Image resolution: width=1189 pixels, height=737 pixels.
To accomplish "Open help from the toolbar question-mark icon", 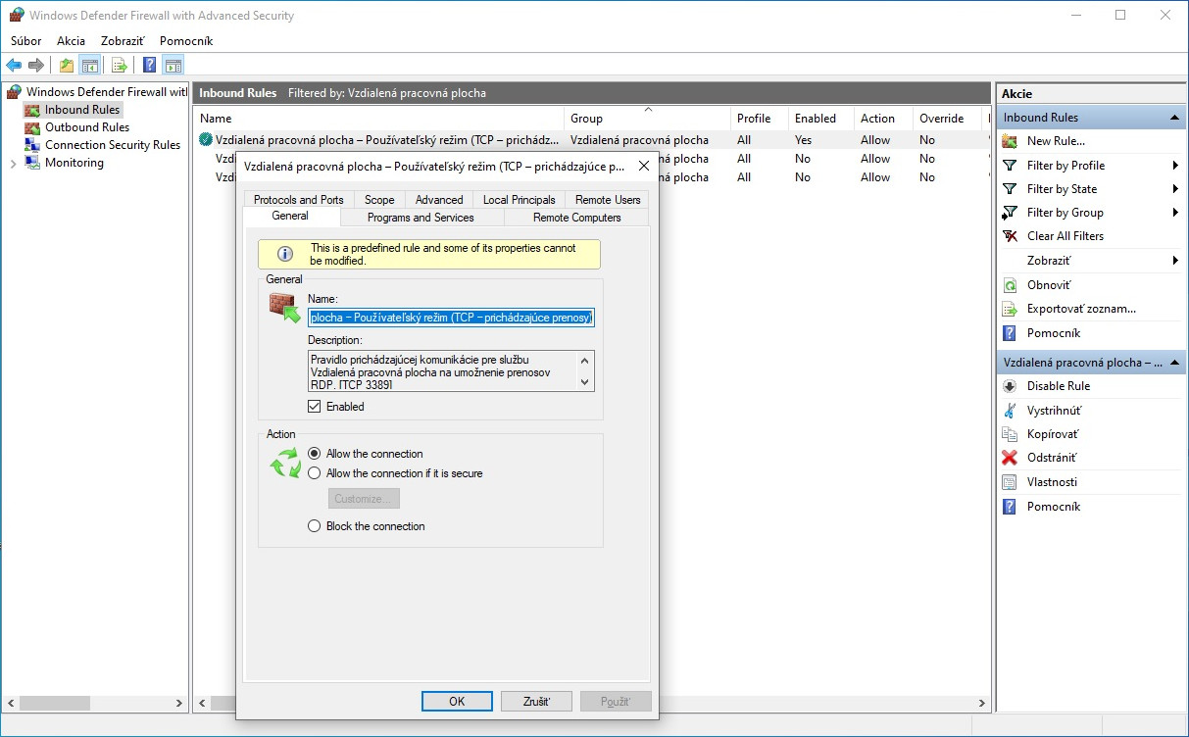I will [150, 66].
